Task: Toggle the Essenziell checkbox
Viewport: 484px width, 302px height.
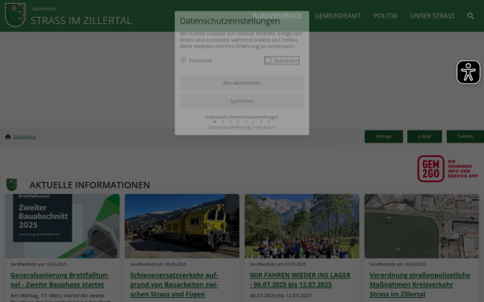Action: click(x=183, y=60)
